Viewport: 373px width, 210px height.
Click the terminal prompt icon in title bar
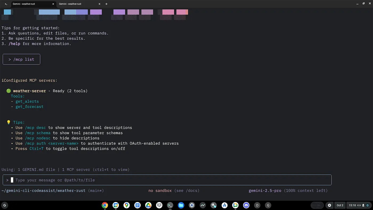click(x=6, y=4)
